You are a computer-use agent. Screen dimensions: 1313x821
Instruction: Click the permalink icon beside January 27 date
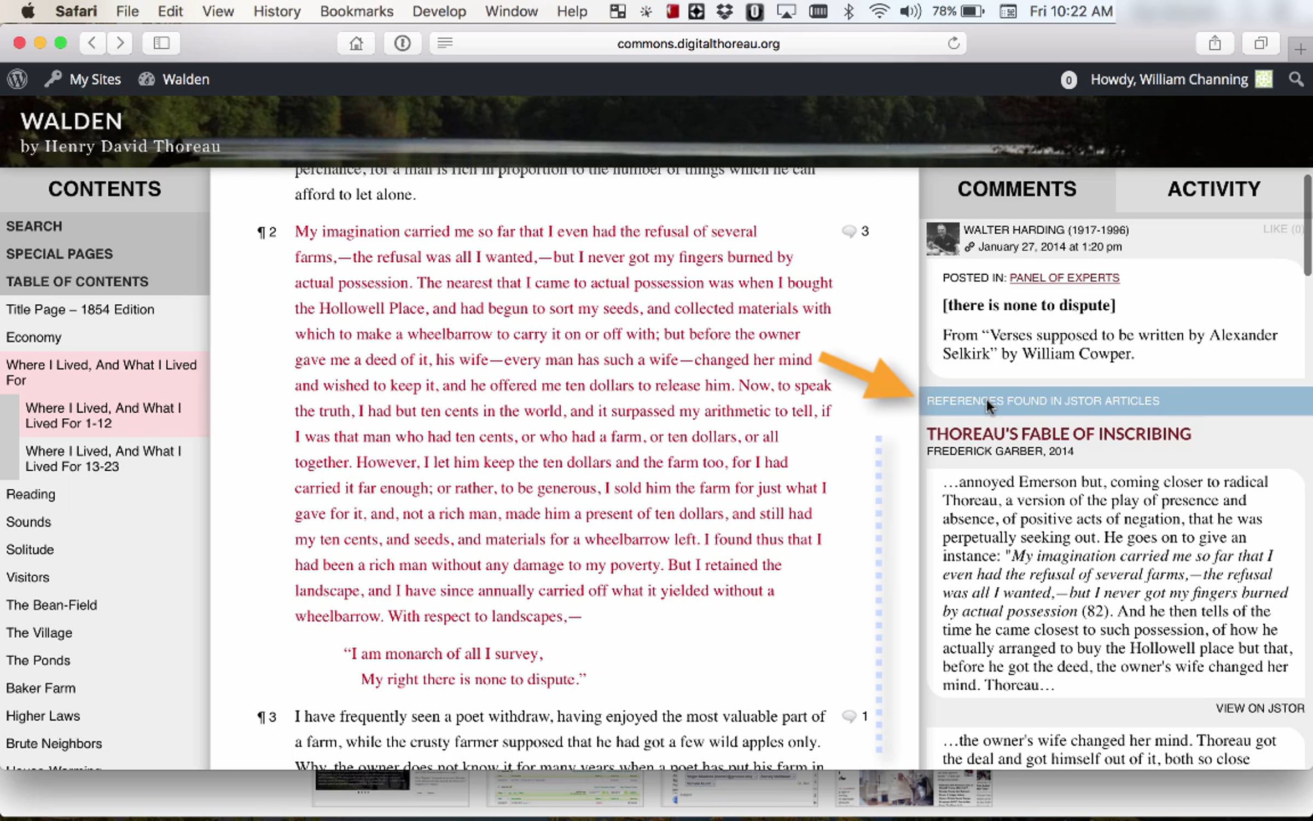(969, 247)
